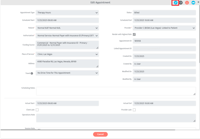200x139 pixels.
Task: Click resize handle of Funding Source box
Action: (97, 48)
